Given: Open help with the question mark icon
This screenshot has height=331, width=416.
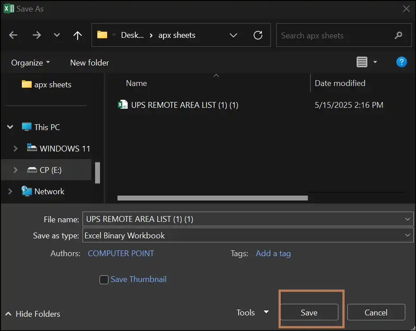Looking at the screenshot, I should (401, 62).
